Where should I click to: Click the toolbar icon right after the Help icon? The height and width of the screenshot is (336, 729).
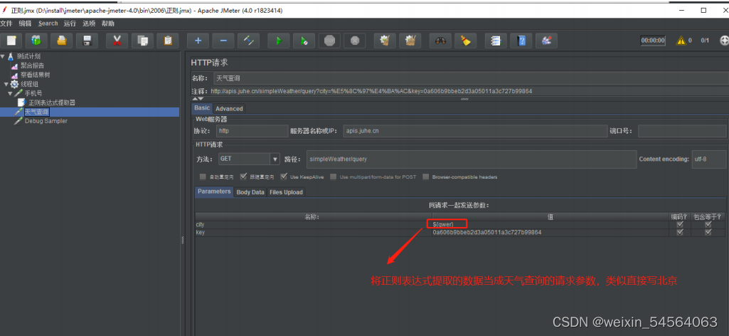[x=546, y=41]
